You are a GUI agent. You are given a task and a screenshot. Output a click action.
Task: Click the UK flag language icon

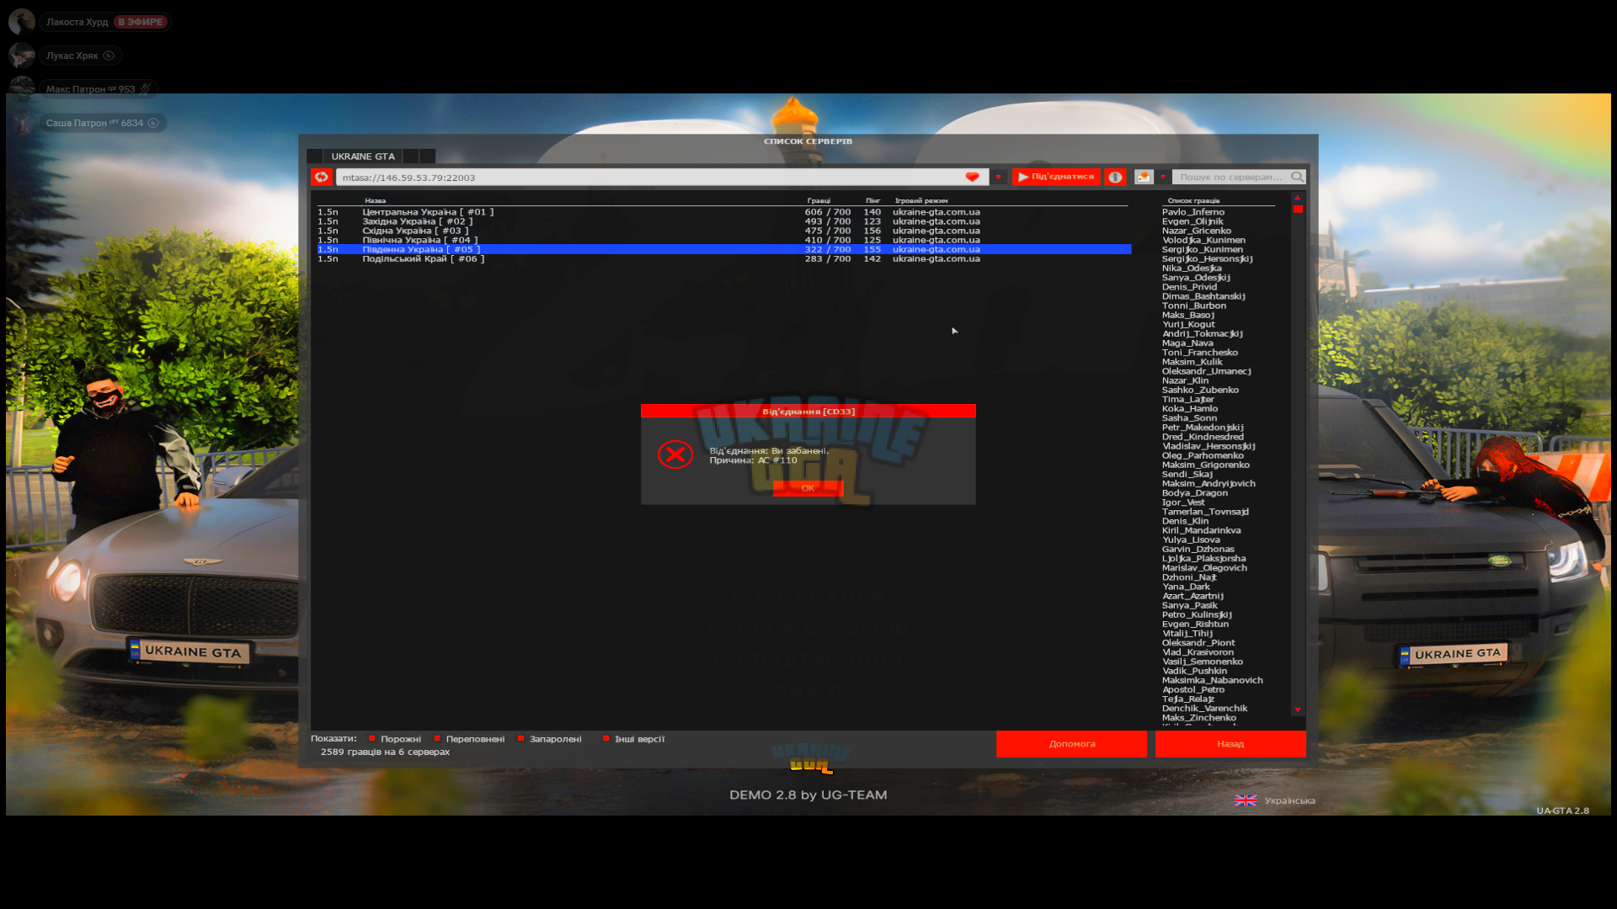pyautogui.click(x=1246, y=800)
